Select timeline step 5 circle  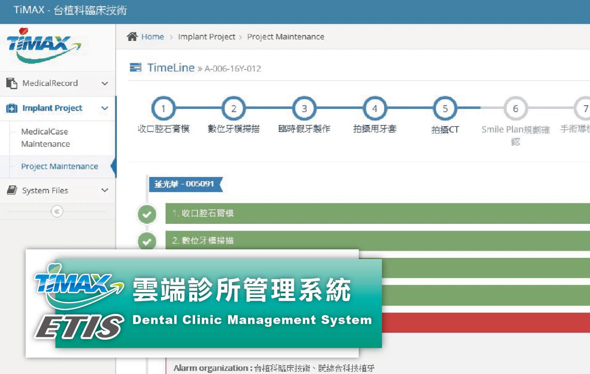(x=445, y=108)
